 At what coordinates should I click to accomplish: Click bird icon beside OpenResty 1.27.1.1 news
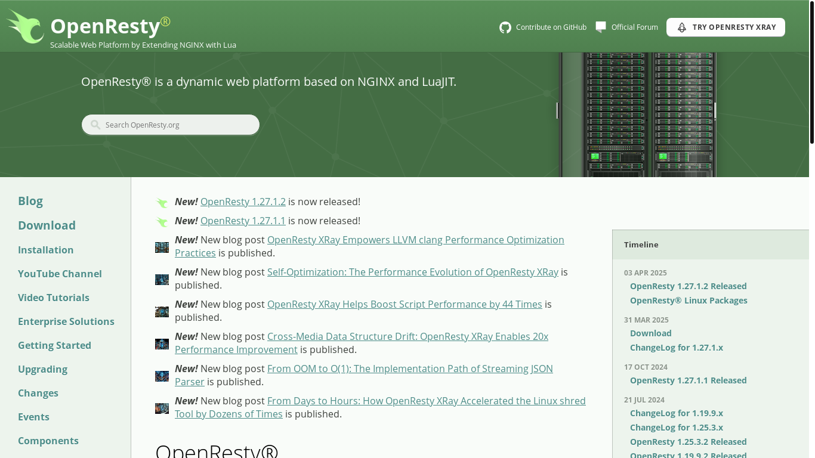pyautogui.click(x=162, y=221)
